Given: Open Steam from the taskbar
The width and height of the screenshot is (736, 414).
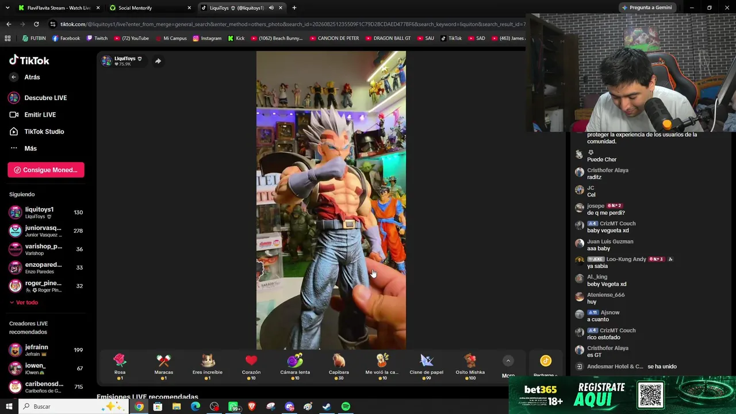Looking at the screenshot, I should (327, 407).
